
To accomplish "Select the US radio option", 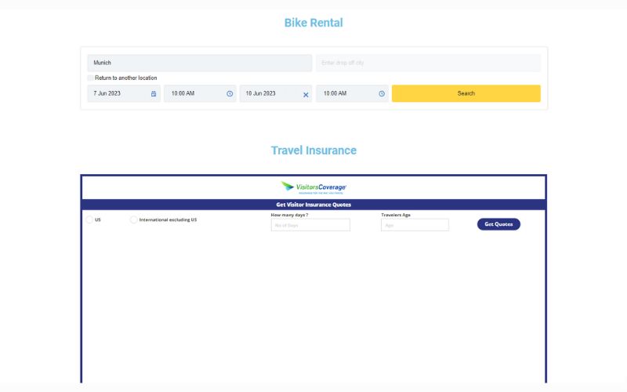I will [x=89, y=220].
